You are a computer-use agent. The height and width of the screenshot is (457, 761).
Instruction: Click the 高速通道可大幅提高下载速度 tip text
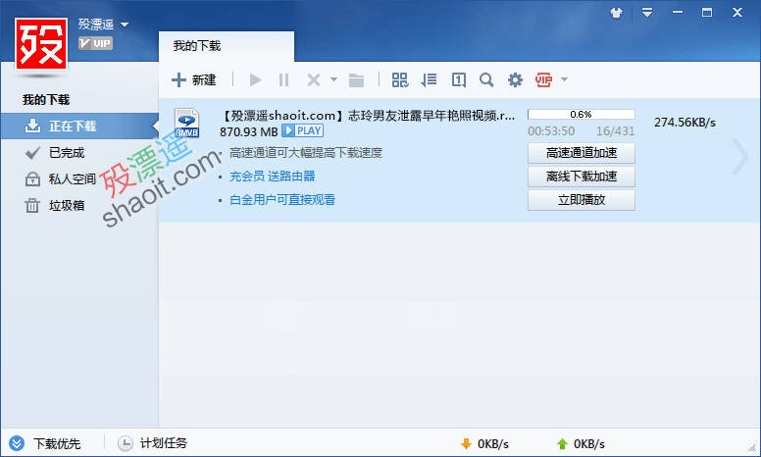click(306, 153)
